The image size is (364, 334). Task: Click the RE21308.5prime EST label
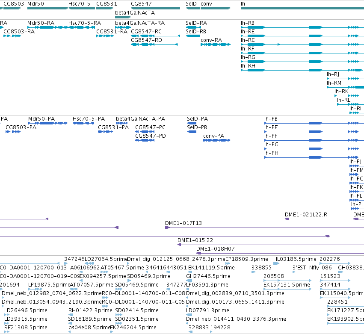26,328
